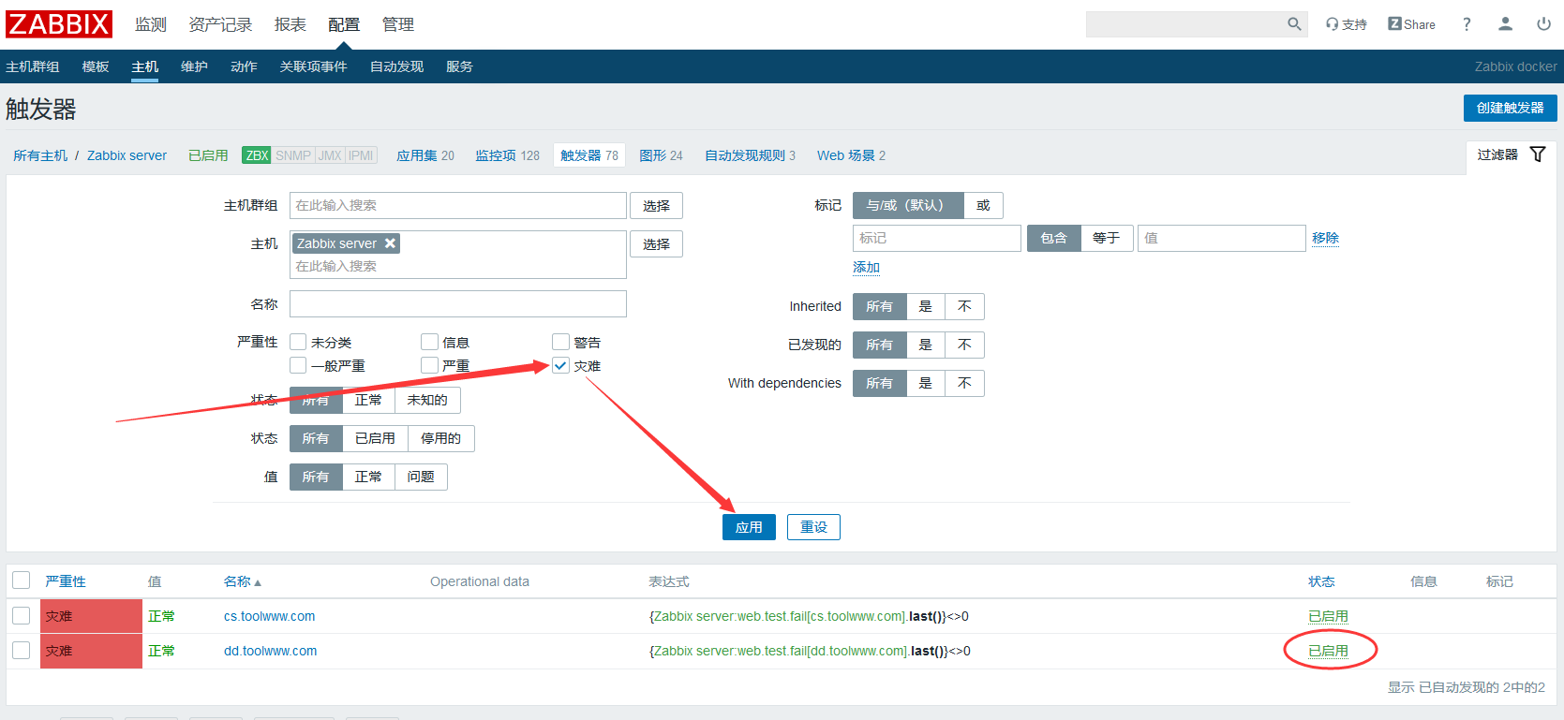Toggle 已启用 status for dd.toolwww.com
The width and height of the screenshot is (1564, 720).
1328,651
